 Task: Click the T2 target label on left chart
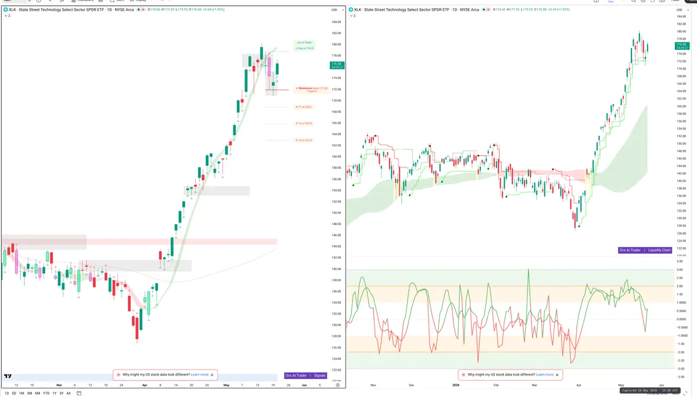point(304,123)
